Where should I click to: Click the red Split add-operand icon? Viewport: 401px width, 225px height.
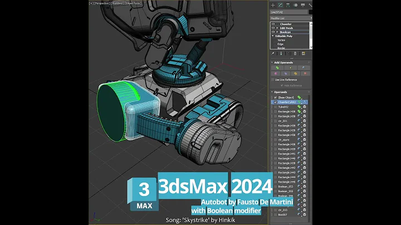(x=305, y=74)
